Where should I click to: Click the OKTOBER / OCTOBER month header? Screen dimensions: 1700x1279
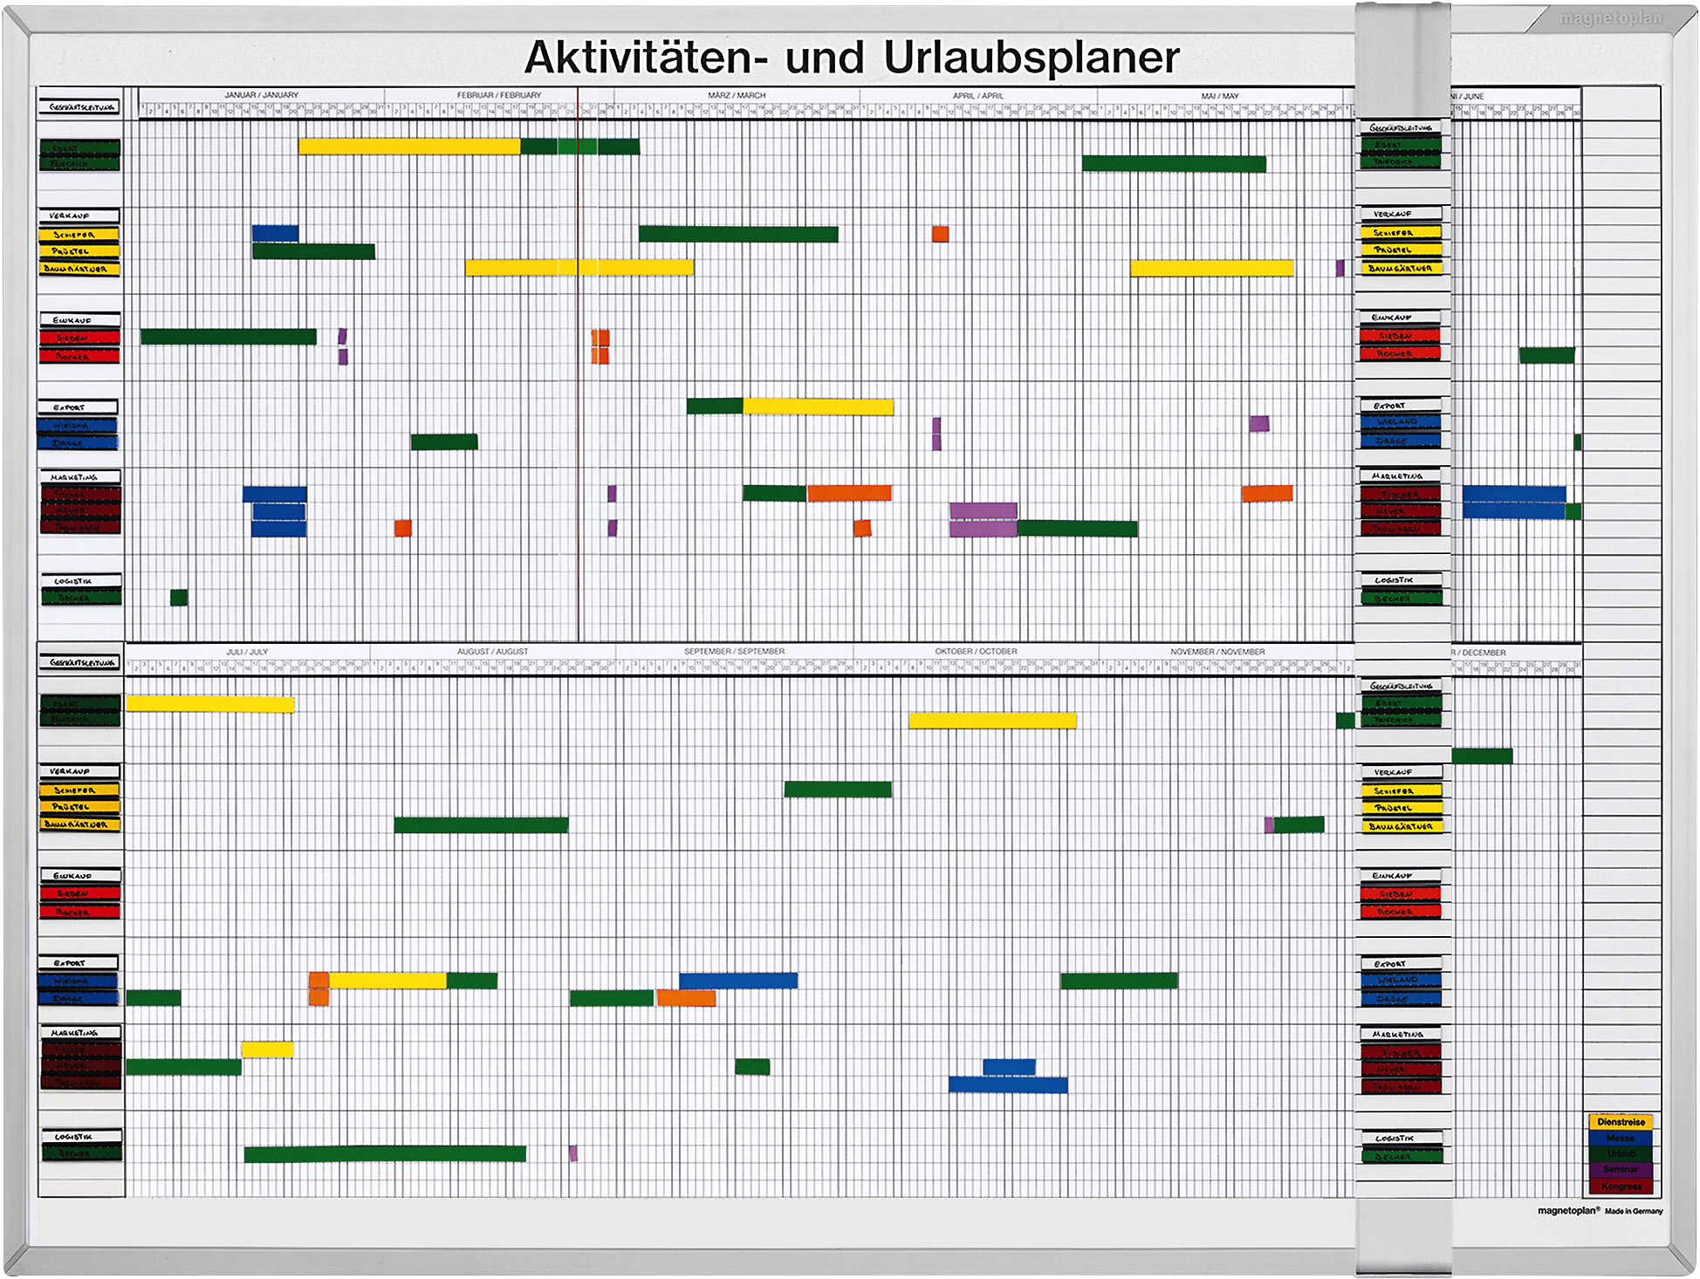976,652
